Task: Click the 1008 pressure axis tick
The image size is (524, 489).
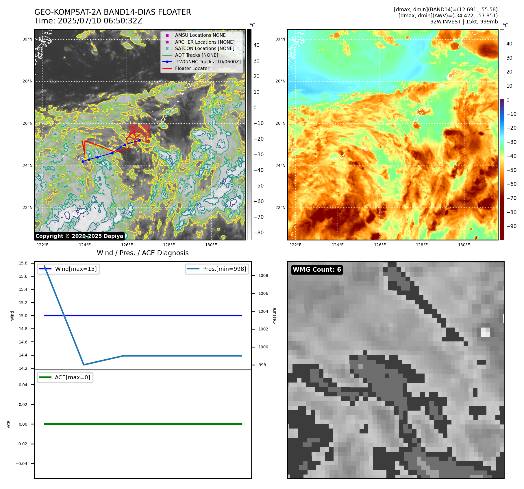Action: (263, 275)
